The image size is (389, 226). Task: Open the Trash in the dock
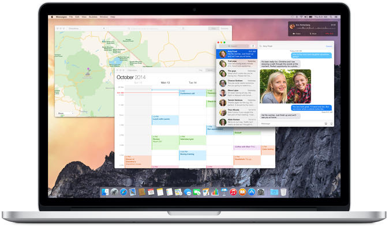pyautogui.click(x=283, y=192)
